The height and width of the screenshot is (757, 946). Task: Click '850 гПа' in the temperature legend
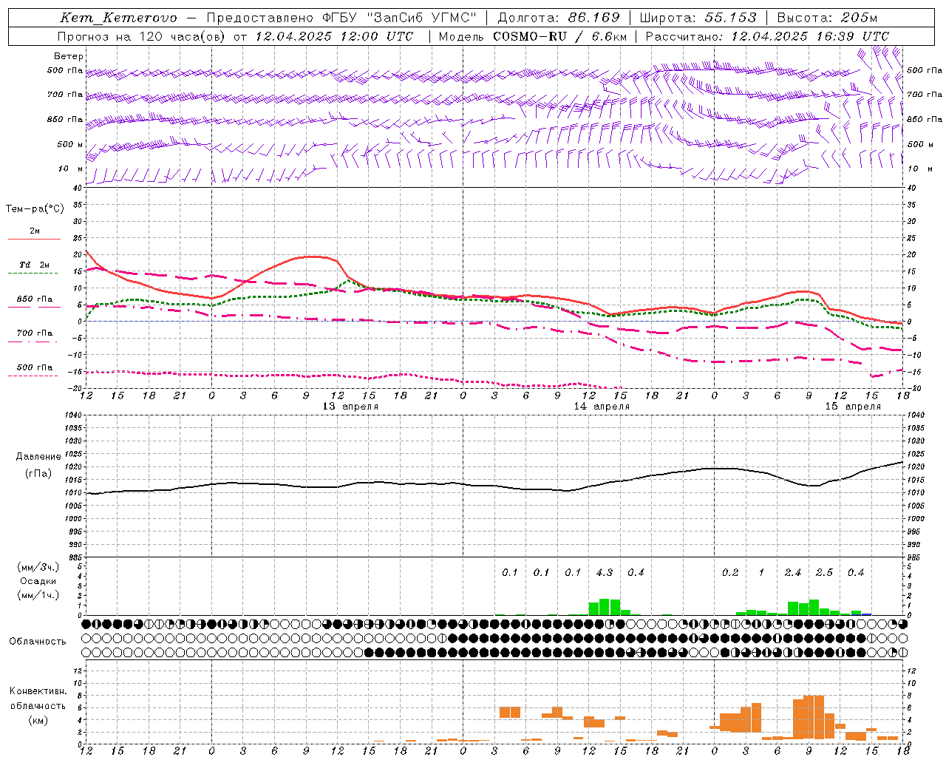coord(35,299)
